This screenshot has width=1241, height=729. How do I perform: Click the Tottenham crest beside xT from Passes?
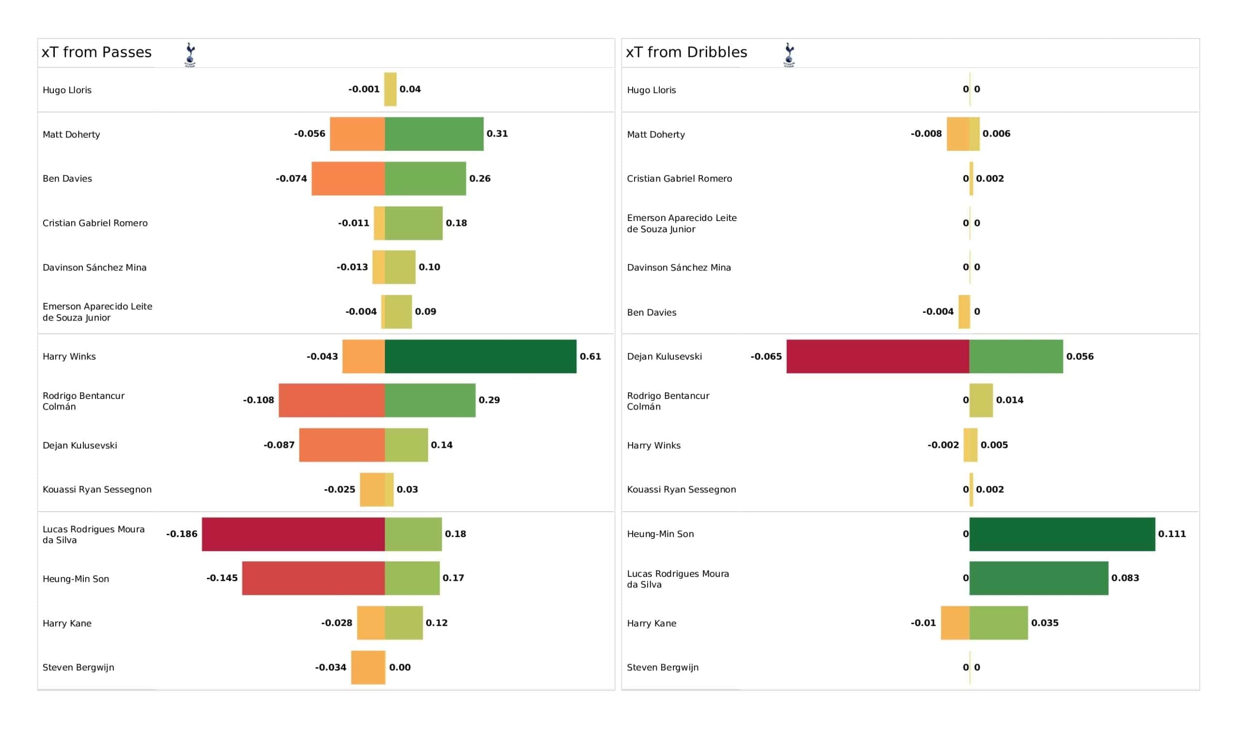[190, 55]
